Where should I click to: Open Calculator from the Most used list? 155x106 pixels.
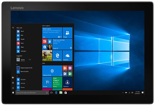point(21,51)
